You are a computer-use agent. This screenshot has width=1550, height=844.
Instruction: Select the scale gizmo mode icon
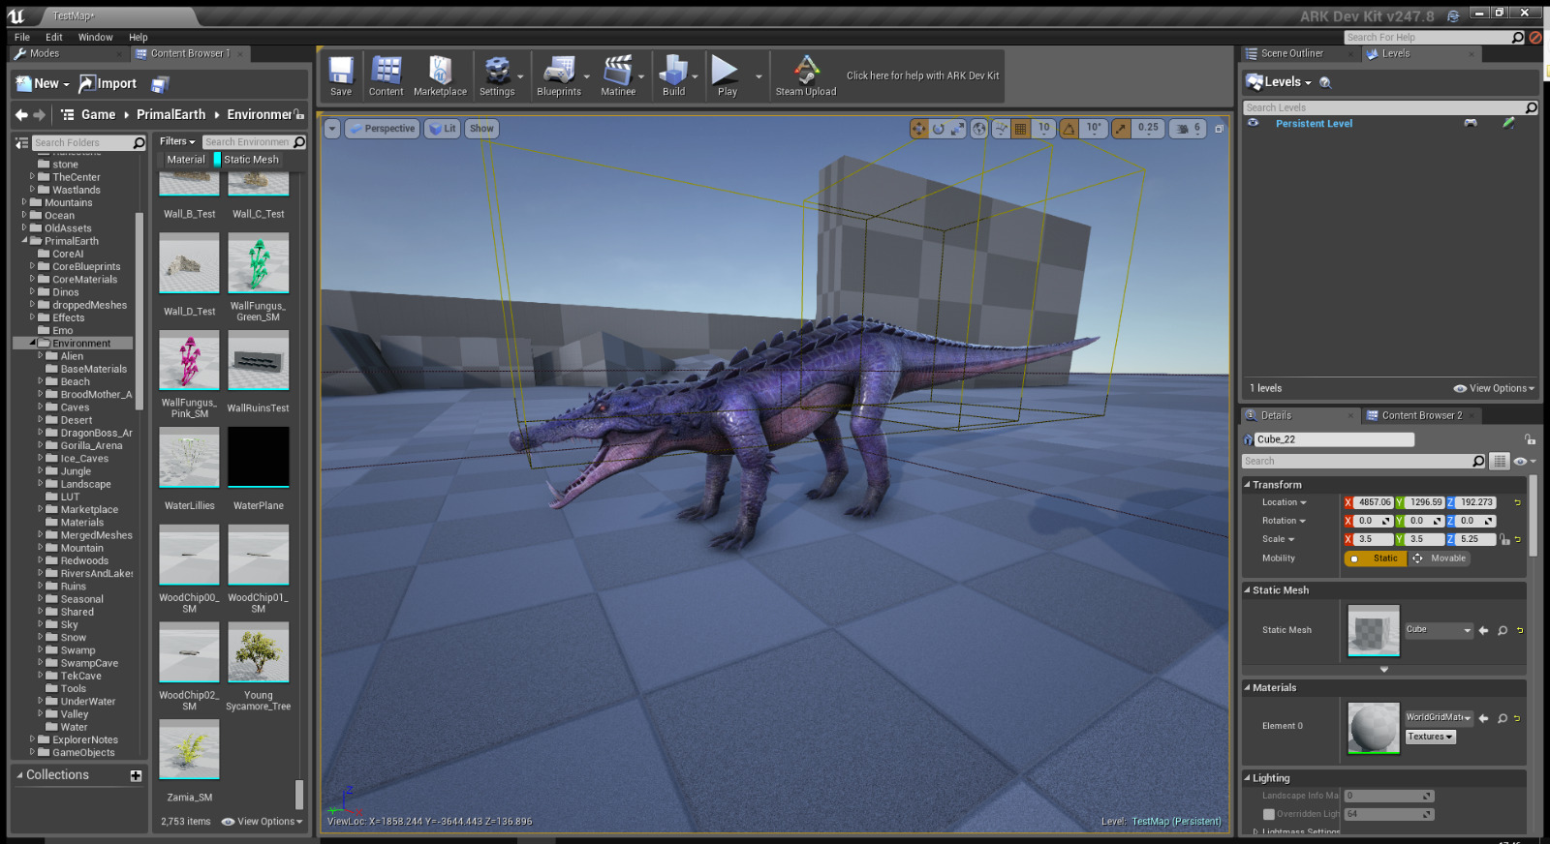point(957,128)
